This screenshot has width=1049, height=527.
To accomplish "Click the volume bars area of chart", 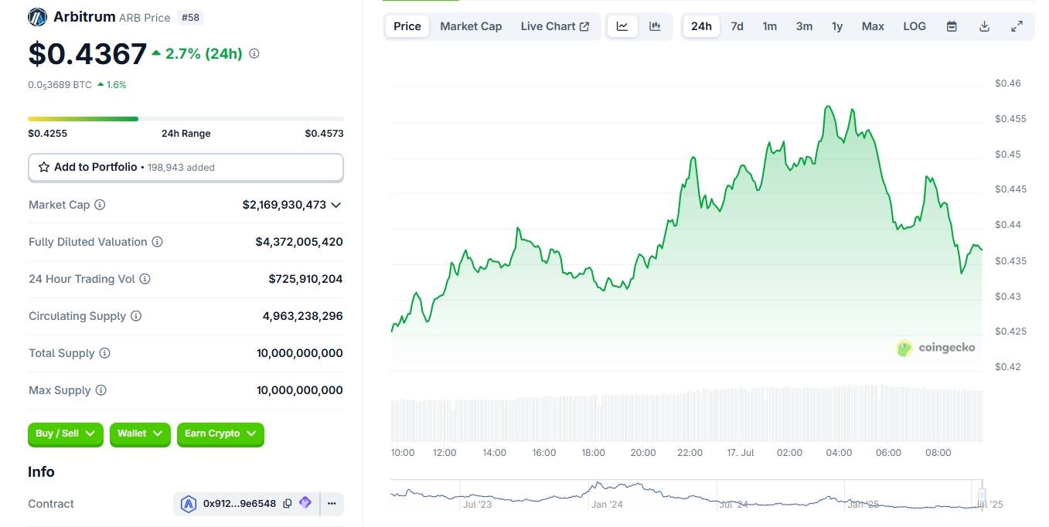I will pos(686,414).
